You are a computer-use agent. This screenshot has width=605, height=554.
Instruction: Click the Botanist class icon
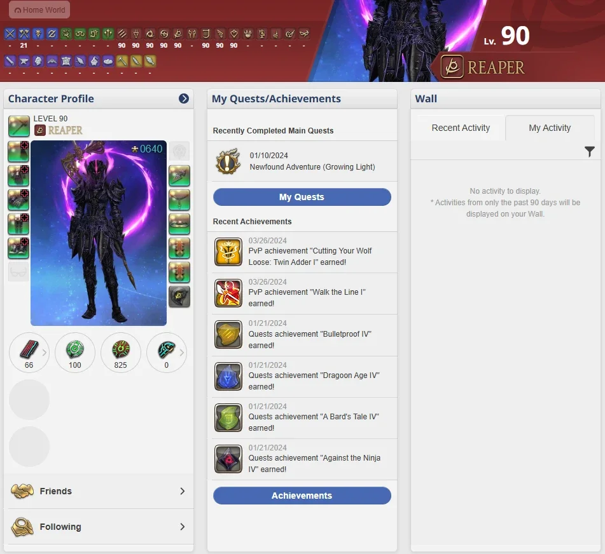click(x=136, y=61)
